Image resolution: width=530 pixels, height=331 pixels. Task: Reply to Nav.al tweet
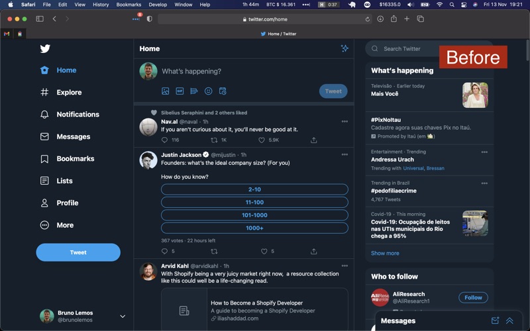click(x=164, y=140)
